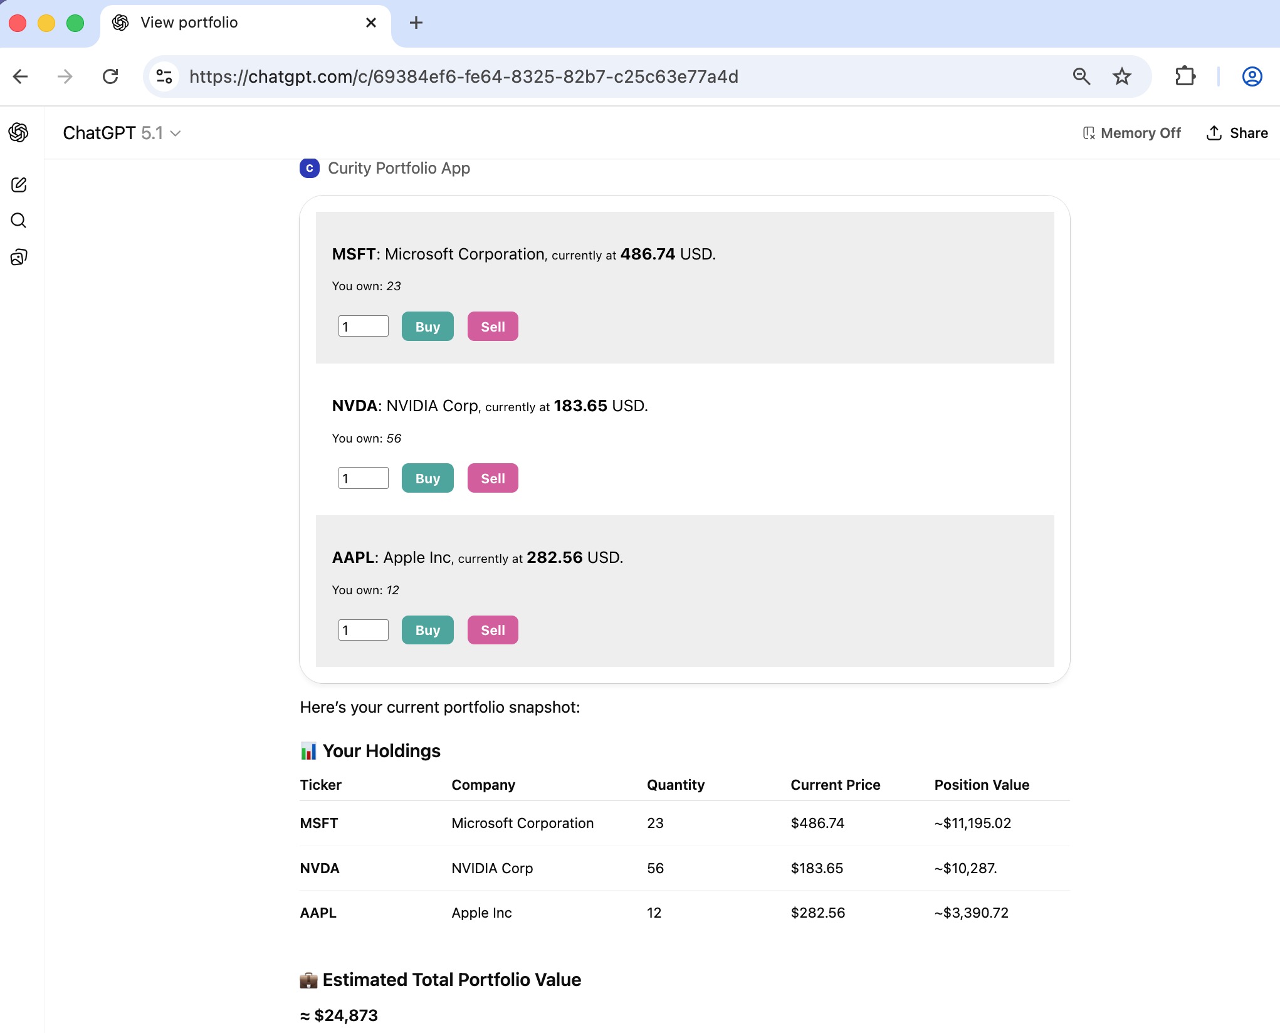Open the library icon in the sidebar

(19, 257)
